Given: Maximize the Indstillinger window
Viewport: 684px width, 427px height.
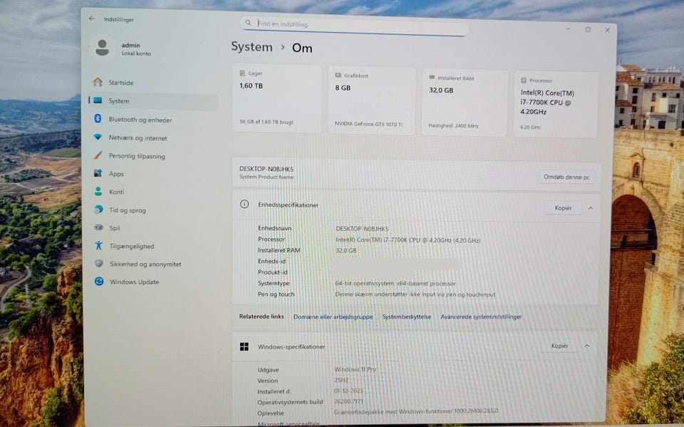Looking at the screenshot, I should [x=588, y=30].
